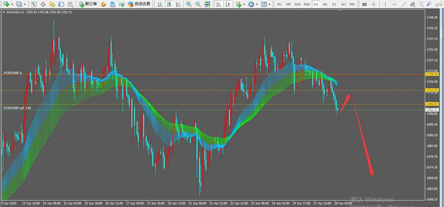Click the signals broadcast icon
Screen dimensions: 444x207
(121, 4)
